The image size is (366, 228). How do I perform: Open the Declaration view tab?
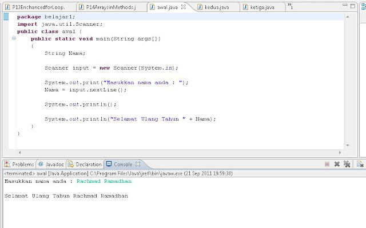tap(85, 165)
